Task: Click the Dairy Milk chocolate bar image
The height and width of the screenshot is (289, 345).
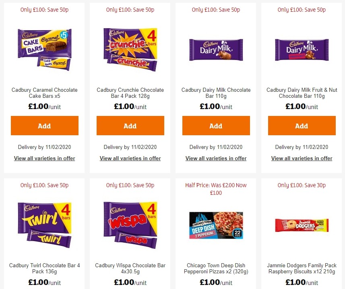Action: coord(216,50)
